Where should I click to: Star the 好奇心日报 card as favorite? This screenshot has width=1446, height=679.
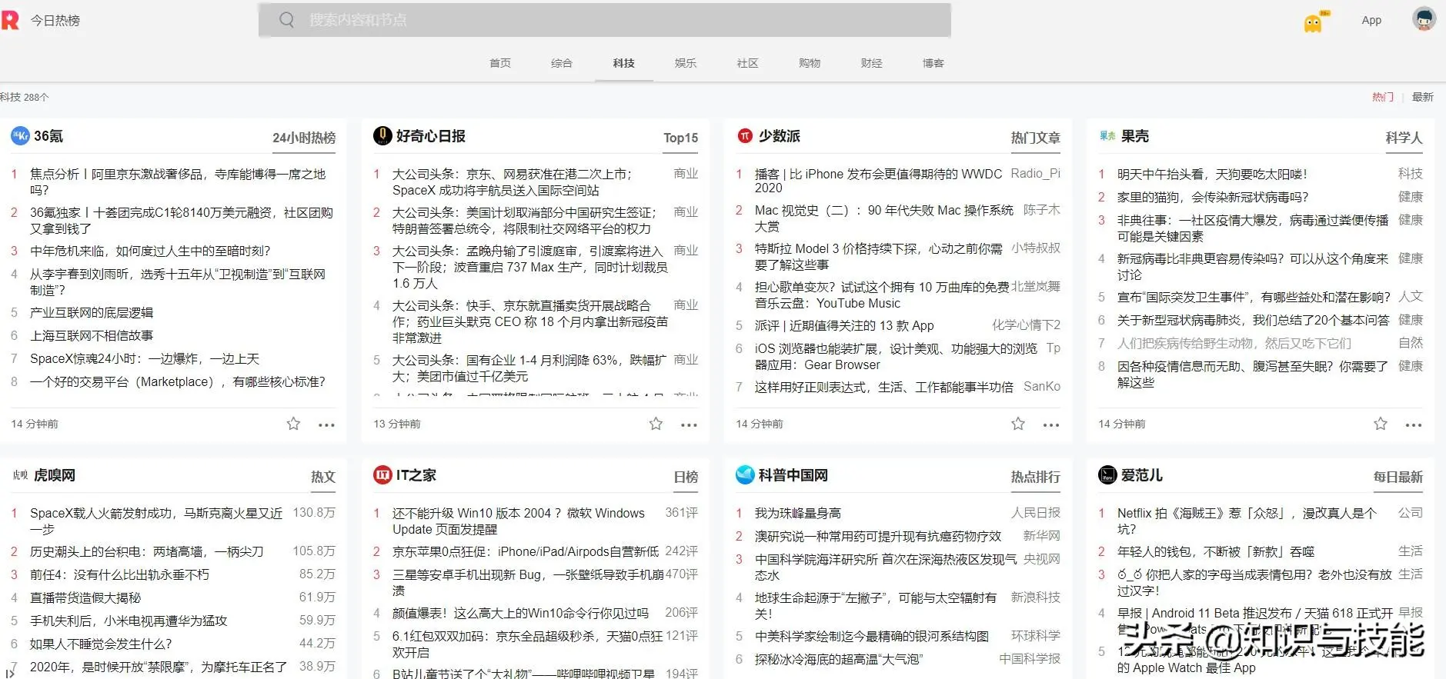(656, 424)
